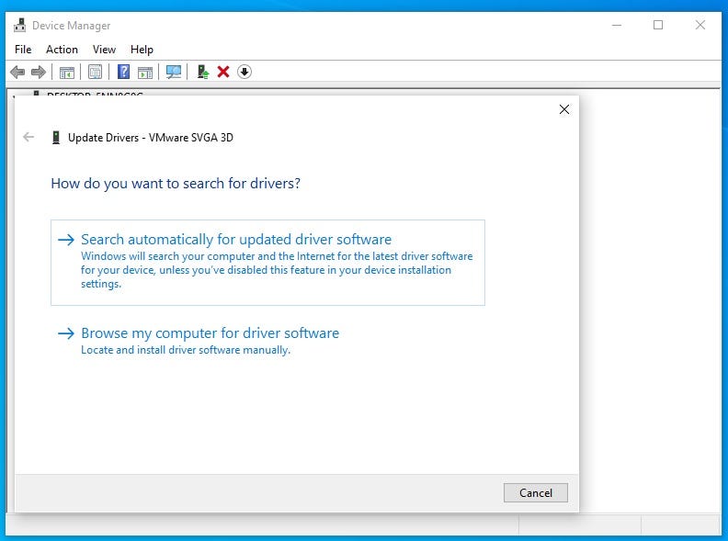Viewport: 728px width, 541px height.
Task: Click the Back arrow in Device Manager toolbar
Action: 17,72
